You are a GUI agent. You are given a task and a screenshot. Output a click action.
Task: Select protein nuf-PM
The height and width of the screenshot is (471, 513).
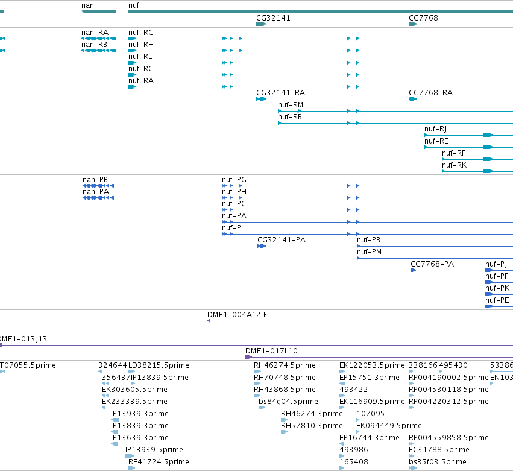370,252
